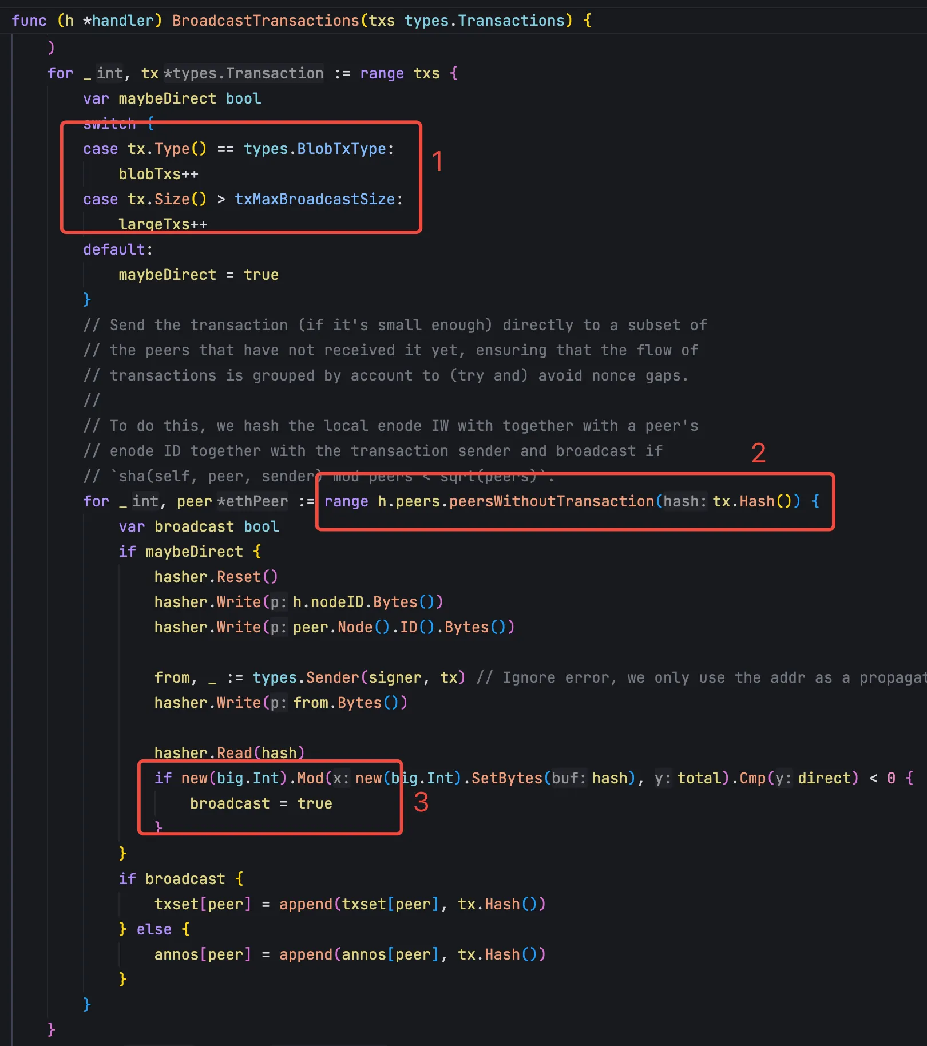
Task: Click the var maybeDirect bool declaration
Action: click(x=172, y=98)
